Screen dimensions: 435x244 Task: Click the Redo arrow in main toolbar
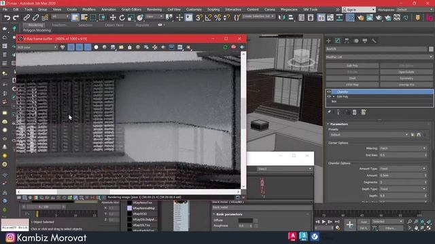click(16, 18)
